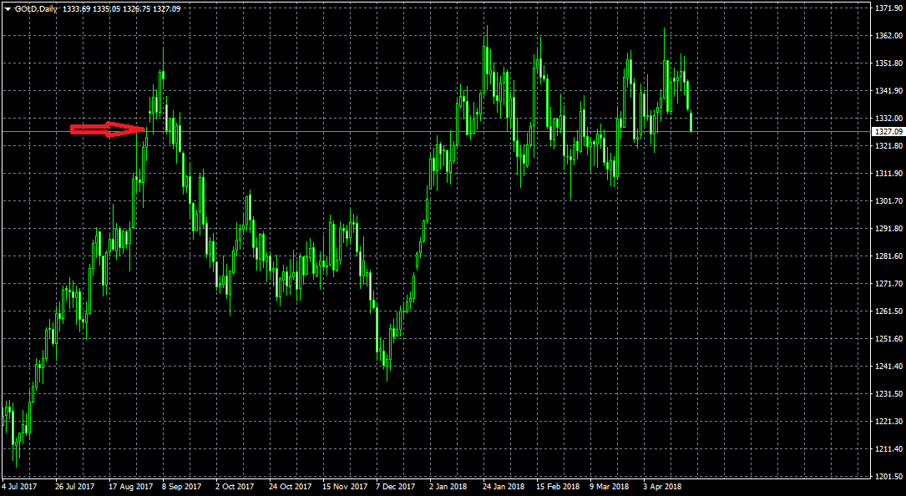Click the 1211.40 price axis label
Screen dimensions: 906x496
tap(888, 449)
